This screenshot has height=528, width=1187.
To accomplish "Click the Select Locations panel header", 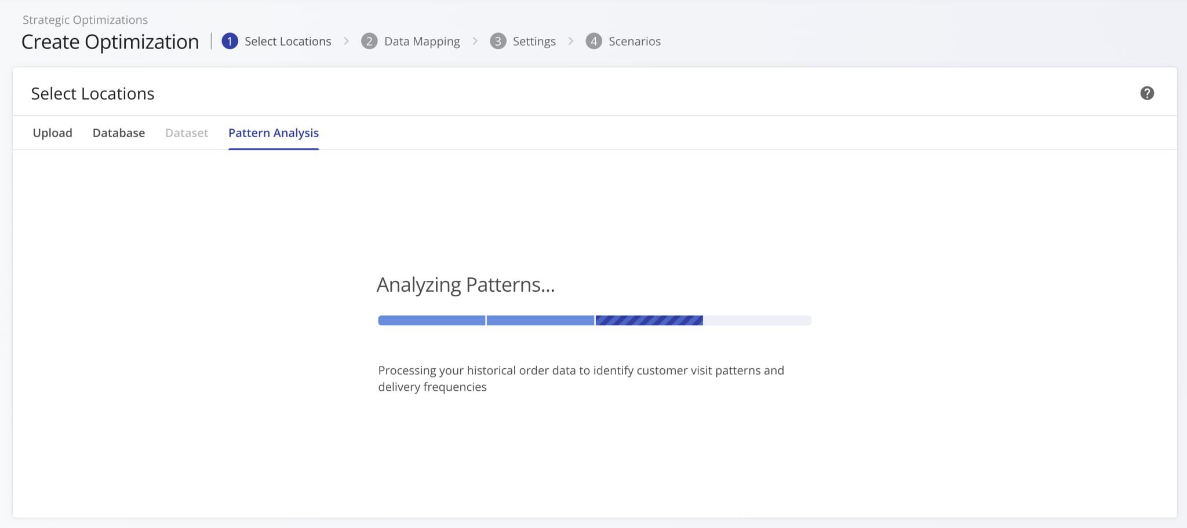I will pyautogui.click(x=93, y=93).
